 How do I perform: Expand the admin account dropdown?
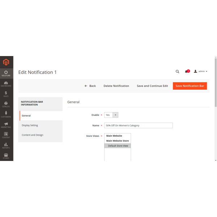pos(201,72)
